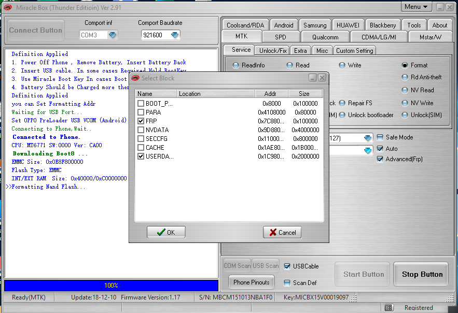Check the CACHE block checkbox
The image size is (458, 313).
click(x=141, y=147)
